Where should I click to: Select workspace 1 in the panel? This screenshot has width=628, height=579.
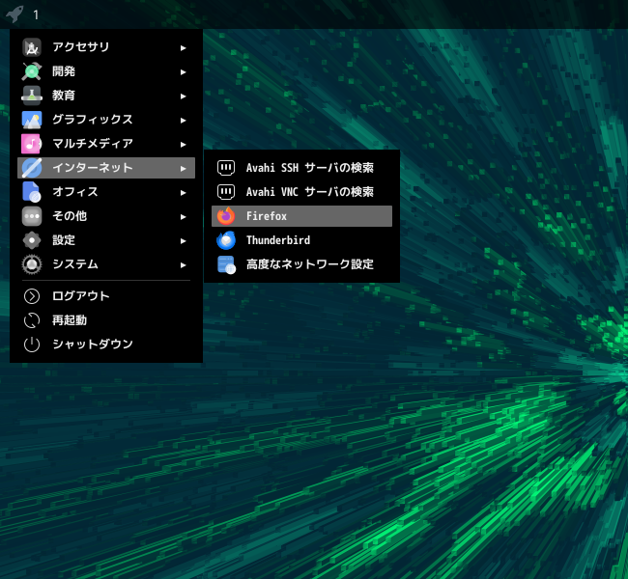pyautogui.click(x=36, y=14)
